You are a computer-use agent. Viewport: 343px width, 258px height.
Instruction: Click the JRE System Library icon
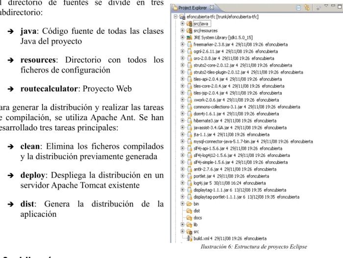point(189,37)
